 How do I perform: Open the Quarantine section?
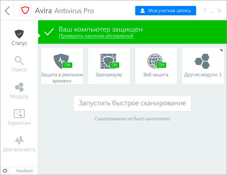point(19,117)
